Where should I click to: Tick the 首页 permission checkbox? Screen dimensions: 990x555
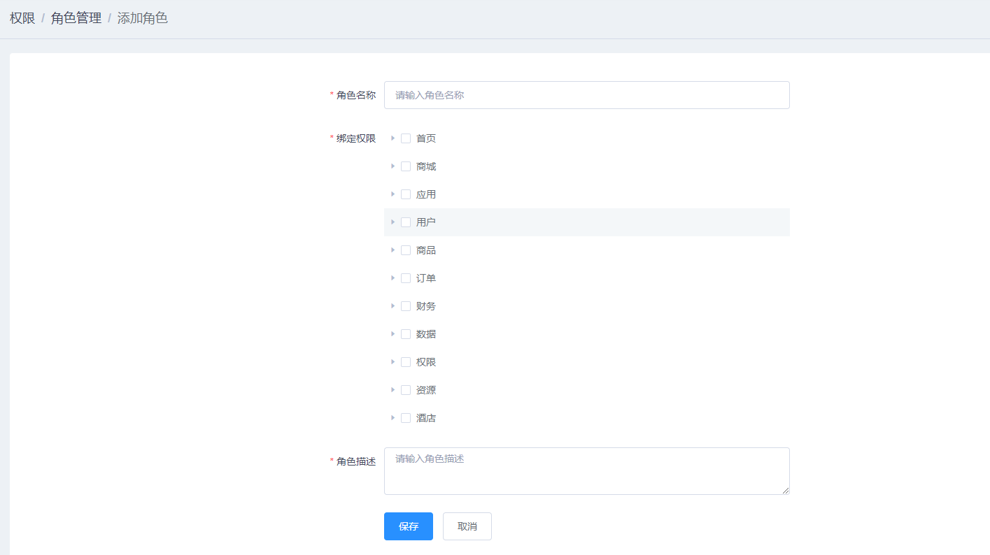pyautogui.click(x=406, y=138)
